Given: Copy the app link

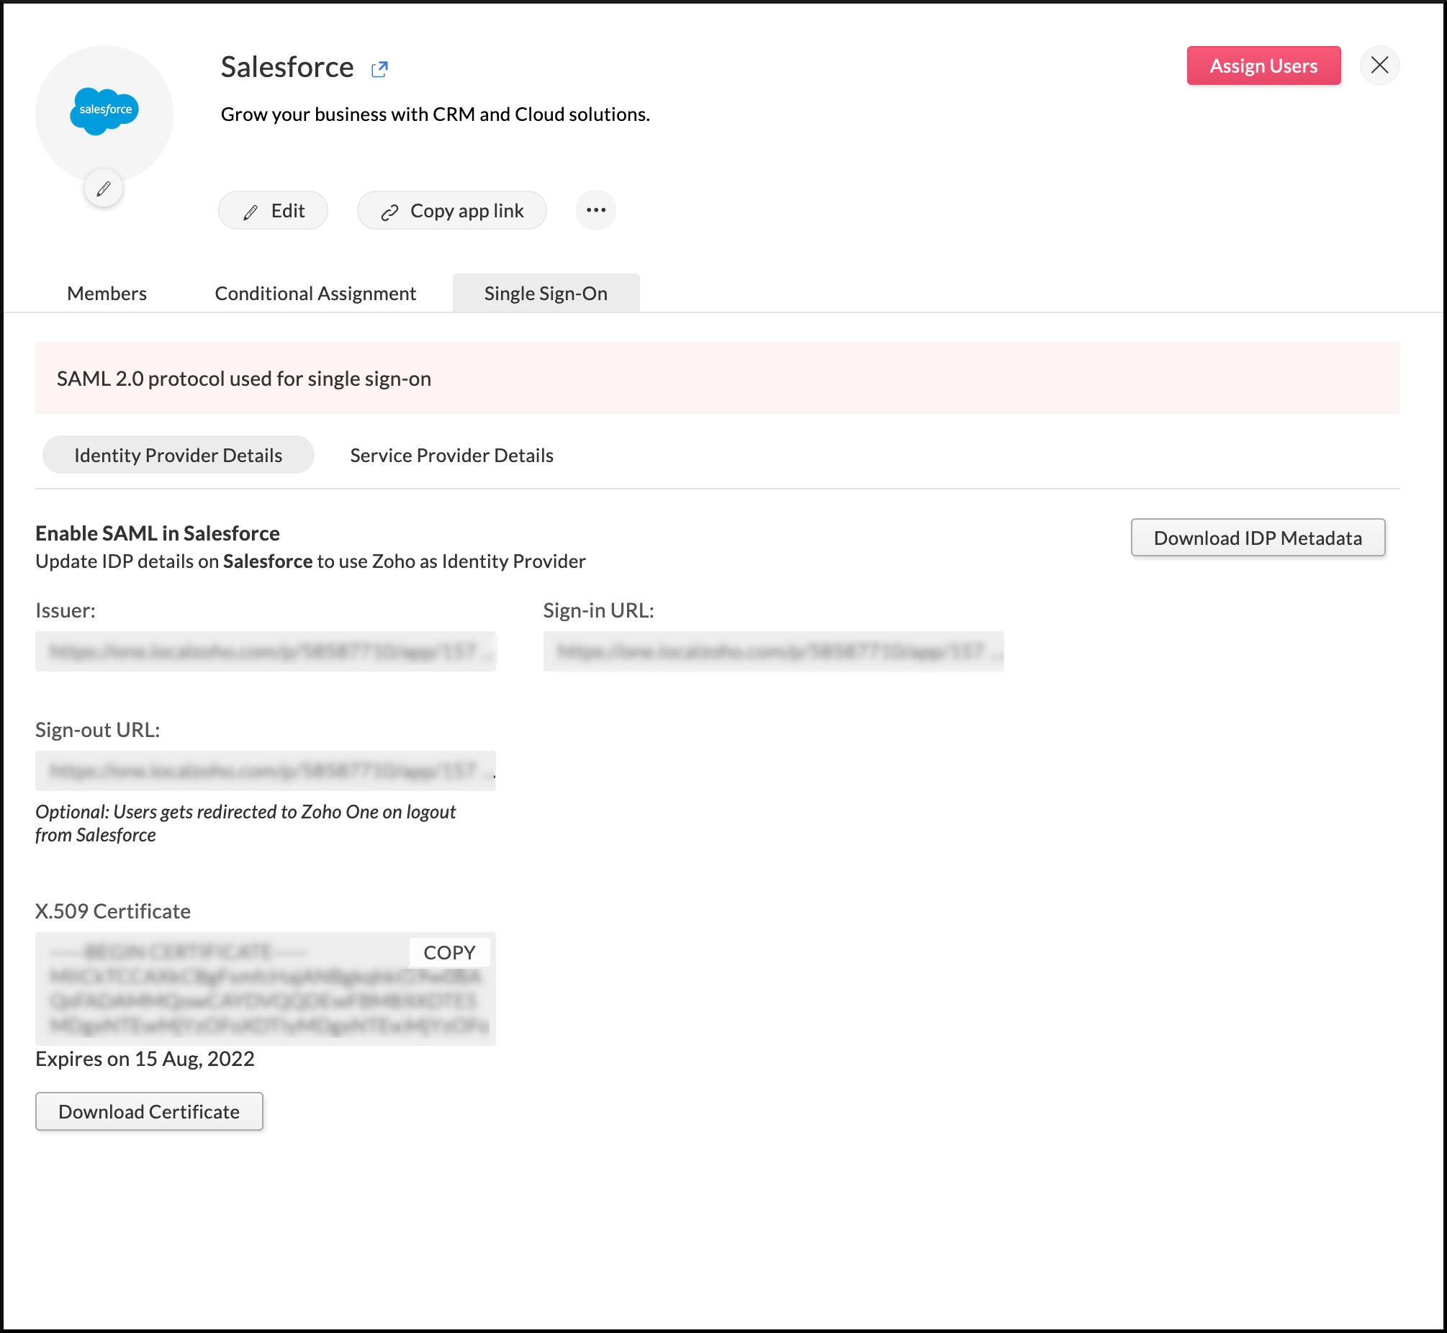Looking at the screenshot, I should [x=452, y=212].
